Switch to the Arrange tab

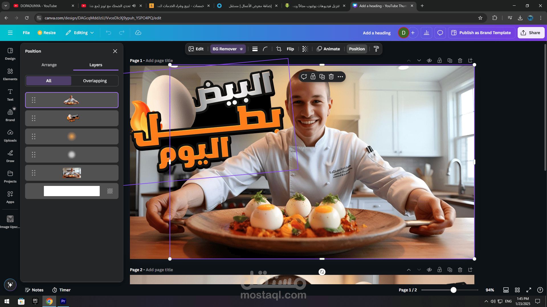(49, 65)
